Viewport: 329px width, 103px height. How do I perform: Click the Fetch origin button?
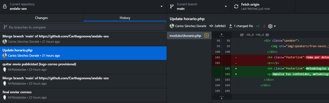(263, 7)
